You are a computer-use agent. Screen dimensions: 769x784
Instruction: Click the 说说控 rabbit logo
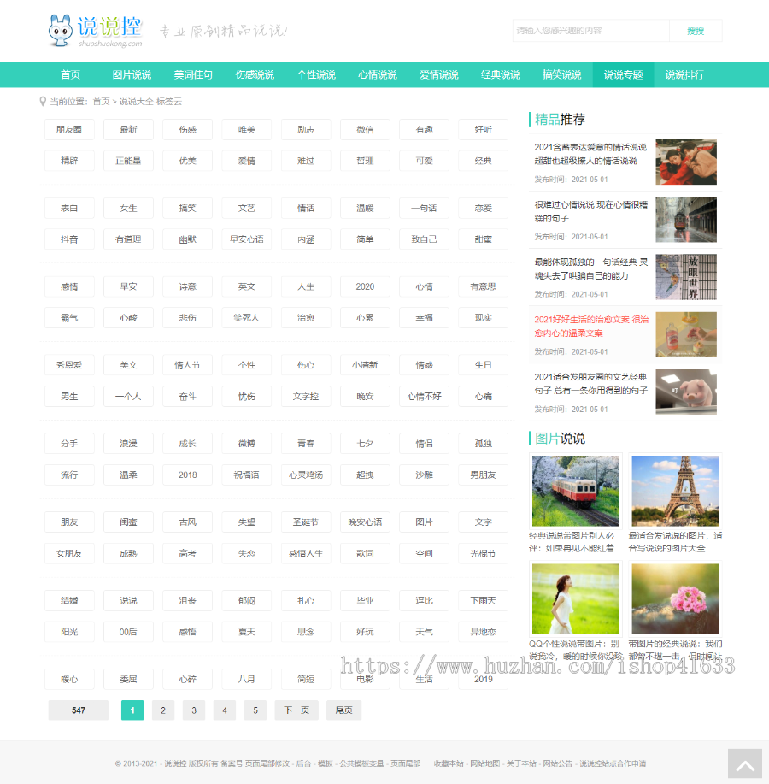point(95,31)
